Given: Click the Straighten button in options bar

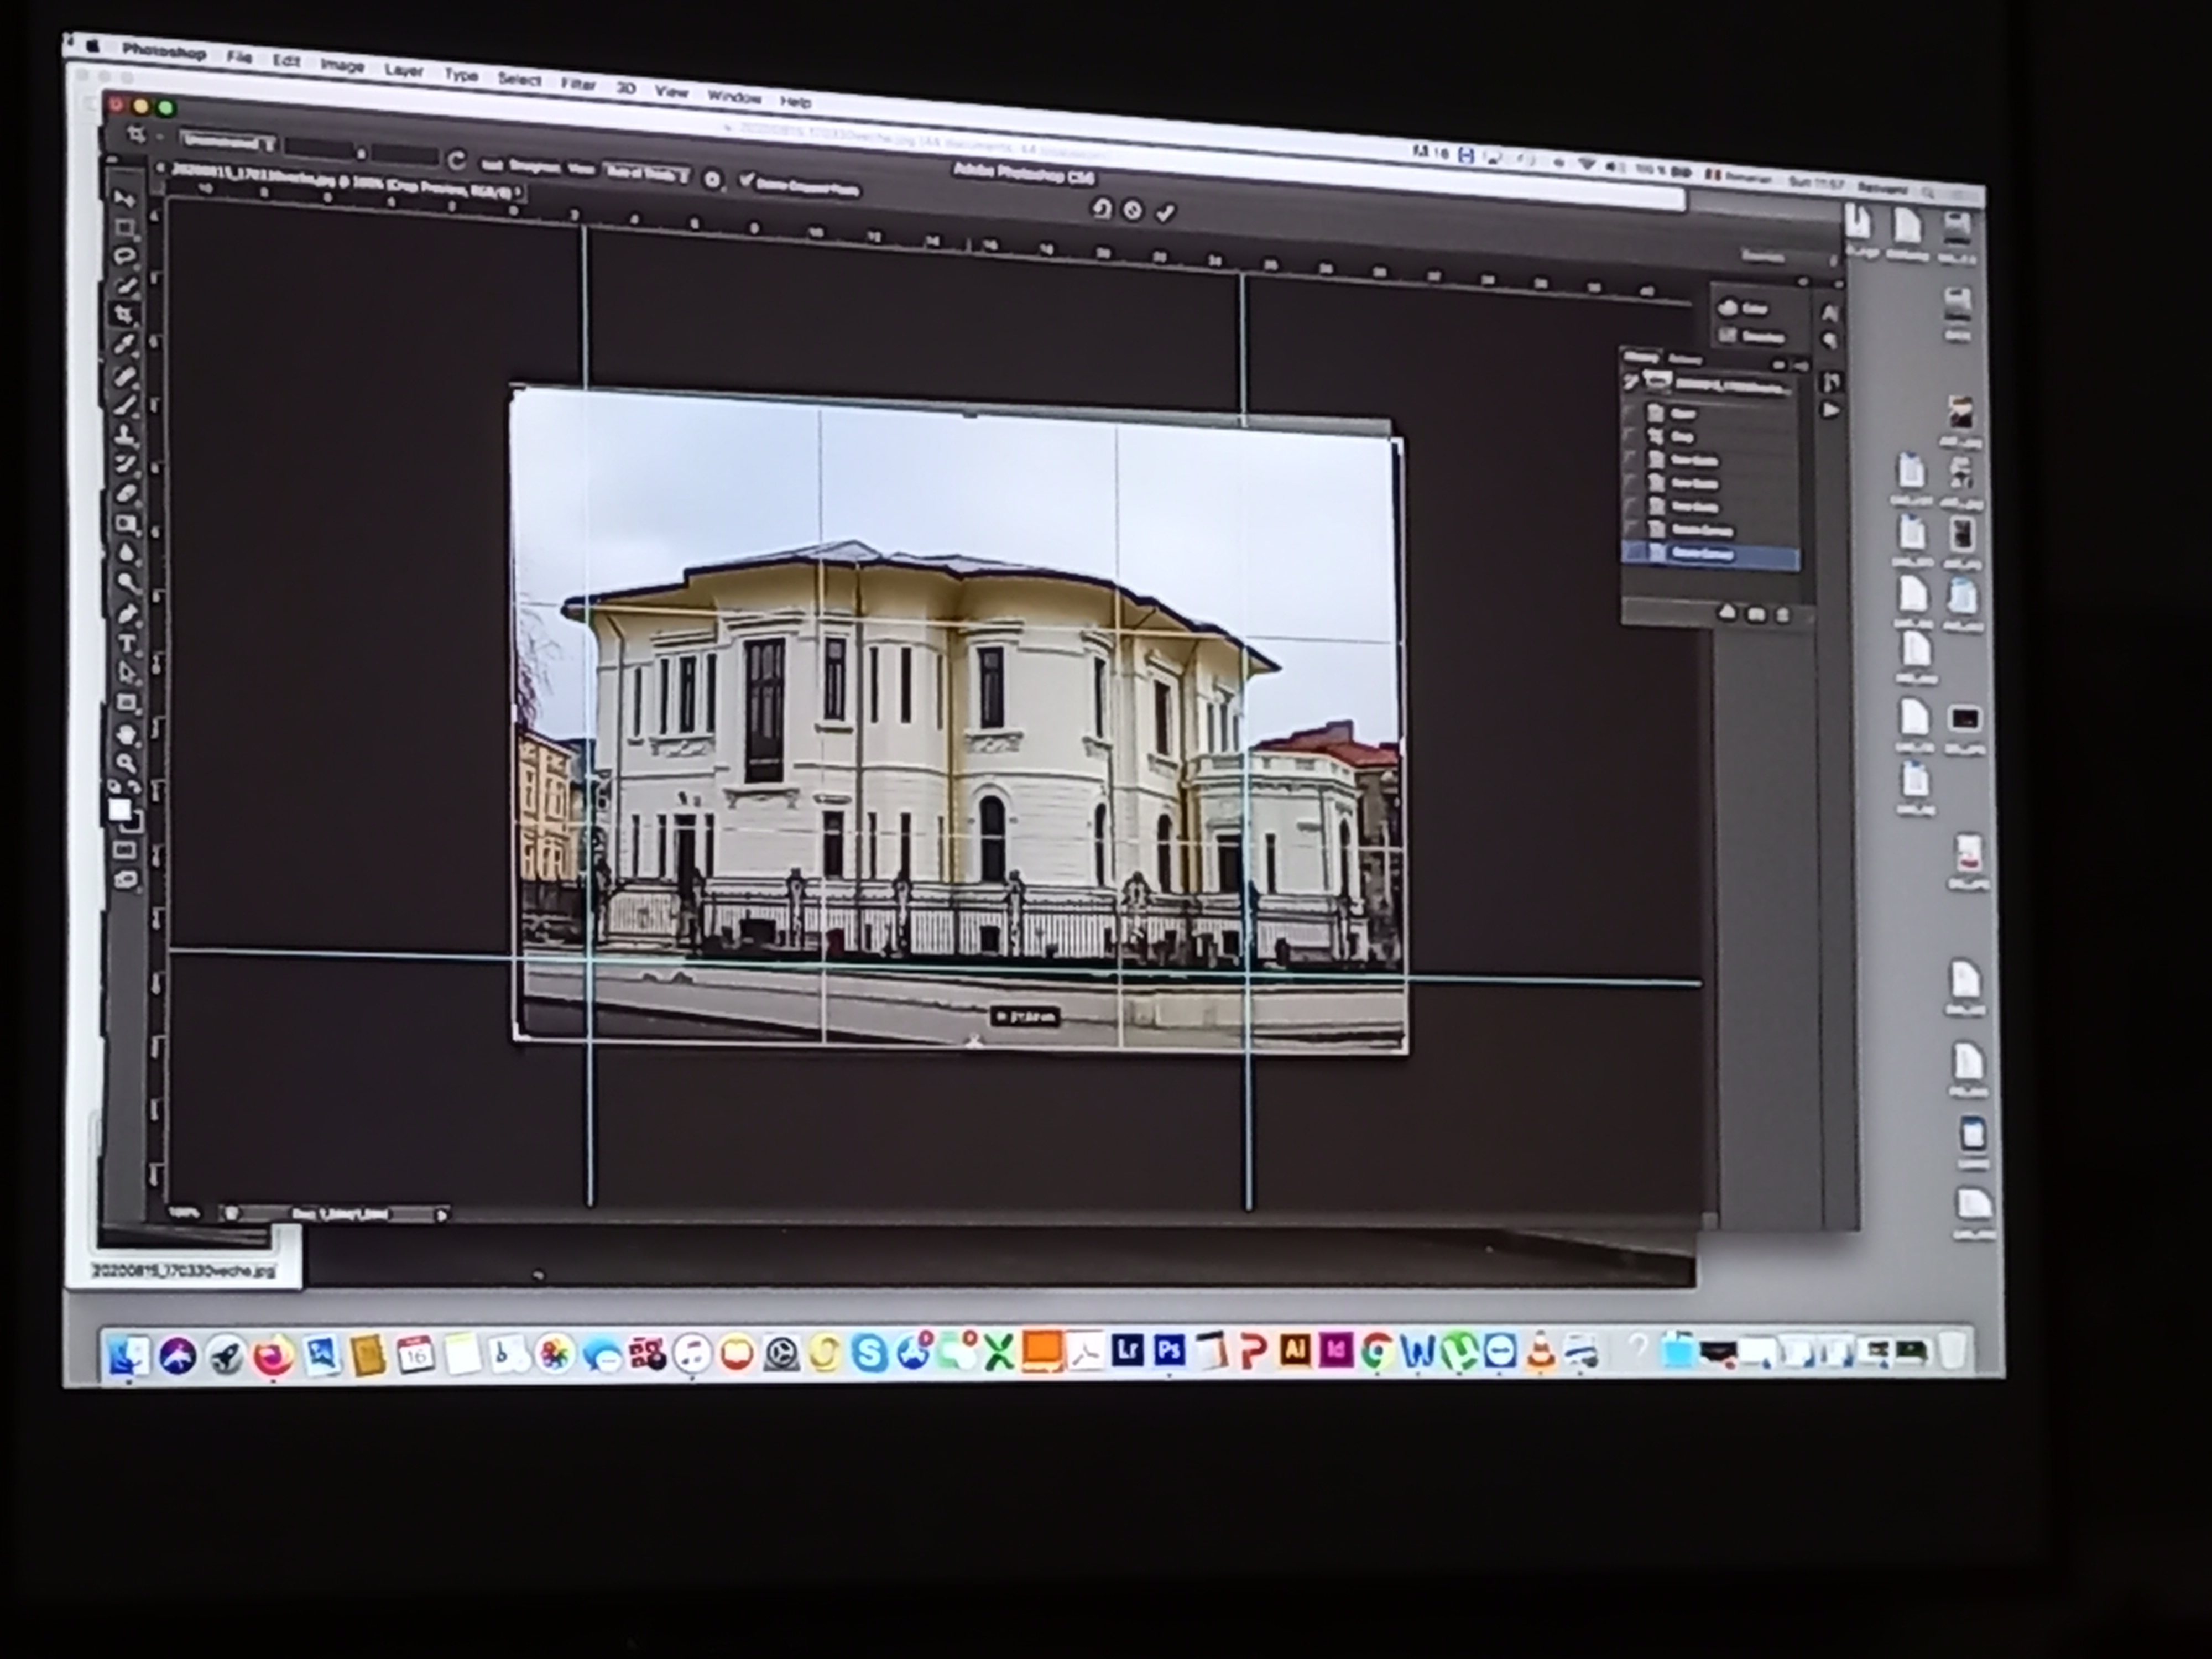Looking at the screenshot, I should [533, 166].
